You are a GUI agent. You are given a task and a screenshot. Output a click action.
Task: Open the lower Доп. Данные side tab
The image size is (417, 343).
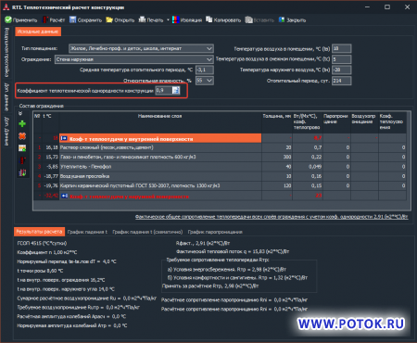point(6,132)
